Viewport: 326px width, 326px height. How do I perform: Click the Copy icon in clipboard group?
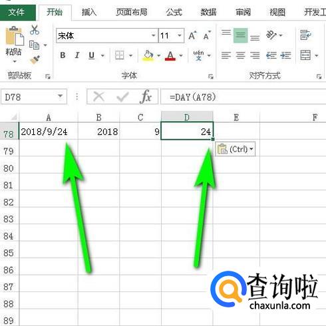click(35, 45)
